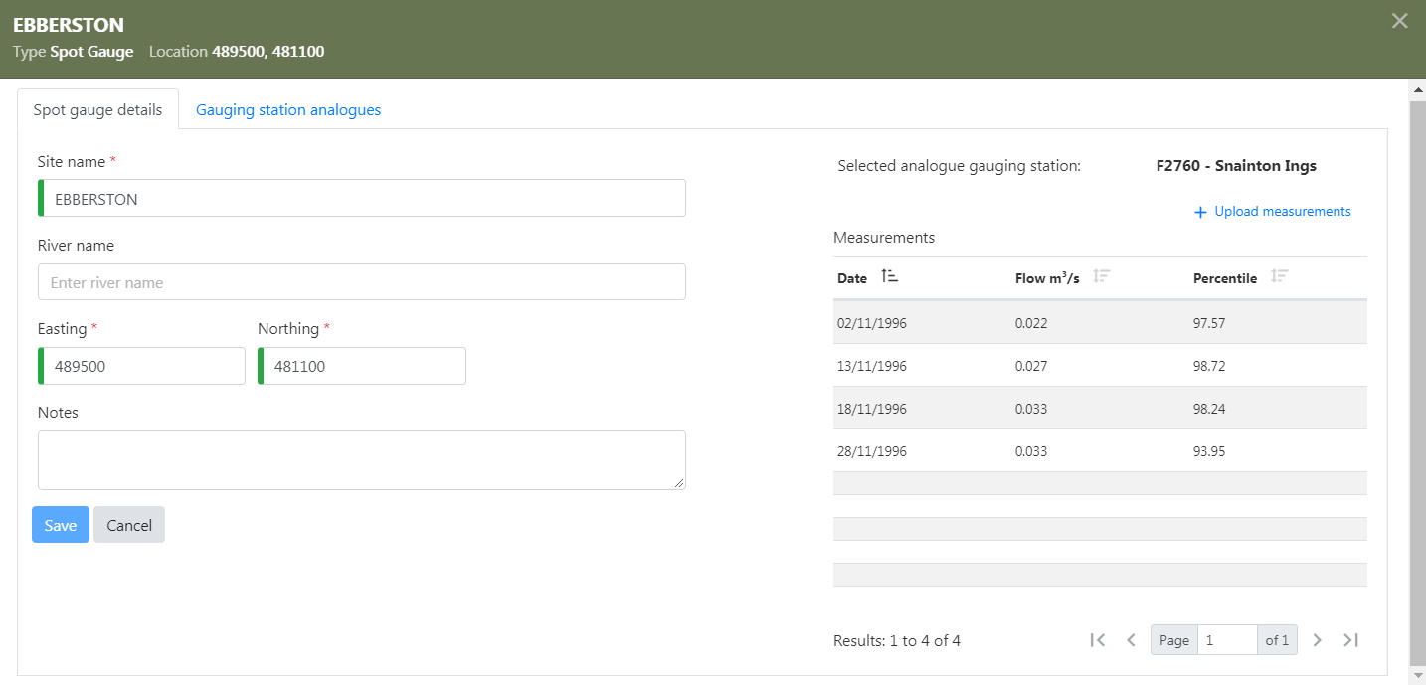The image size is (1426, 685).
Task: Focus the River name input
Action: click(362, 282)
